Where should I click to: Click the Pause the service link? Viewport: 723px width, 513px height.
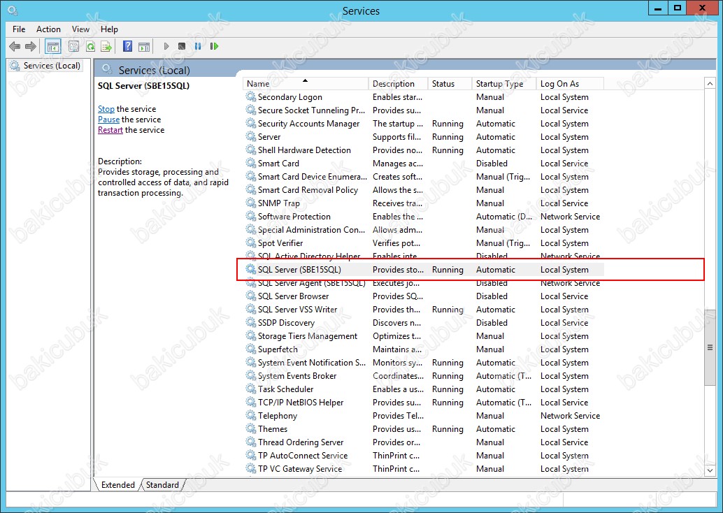coord(109,120)
